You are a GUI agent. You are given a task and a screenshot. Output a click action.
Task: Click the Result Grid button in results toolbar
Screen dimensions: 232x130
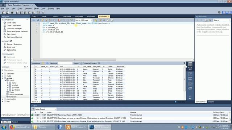36,64
